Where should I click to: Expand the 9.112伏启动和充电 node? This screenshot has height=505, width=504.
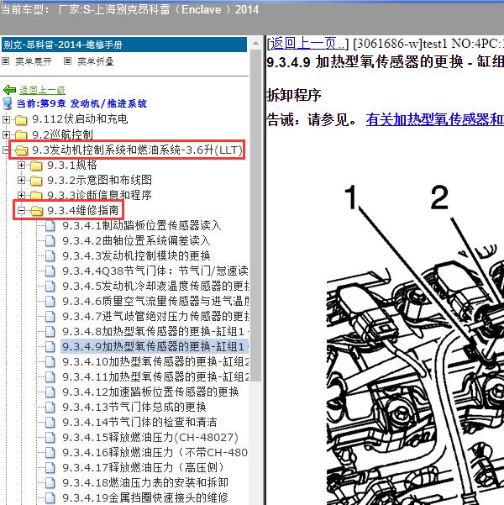[x=6, y=120]
